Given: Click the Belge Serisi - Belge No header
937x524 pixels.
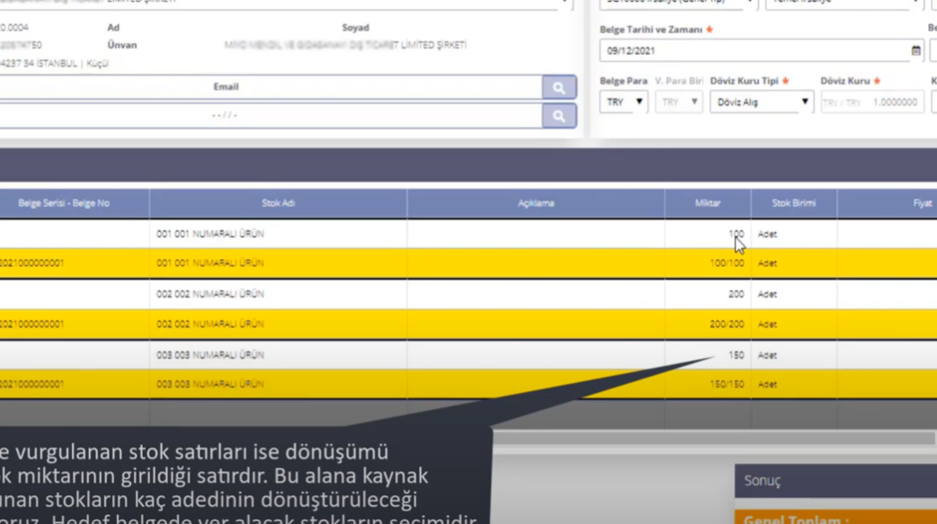Looking at the screenshot, I should click(x=63, y=203).
